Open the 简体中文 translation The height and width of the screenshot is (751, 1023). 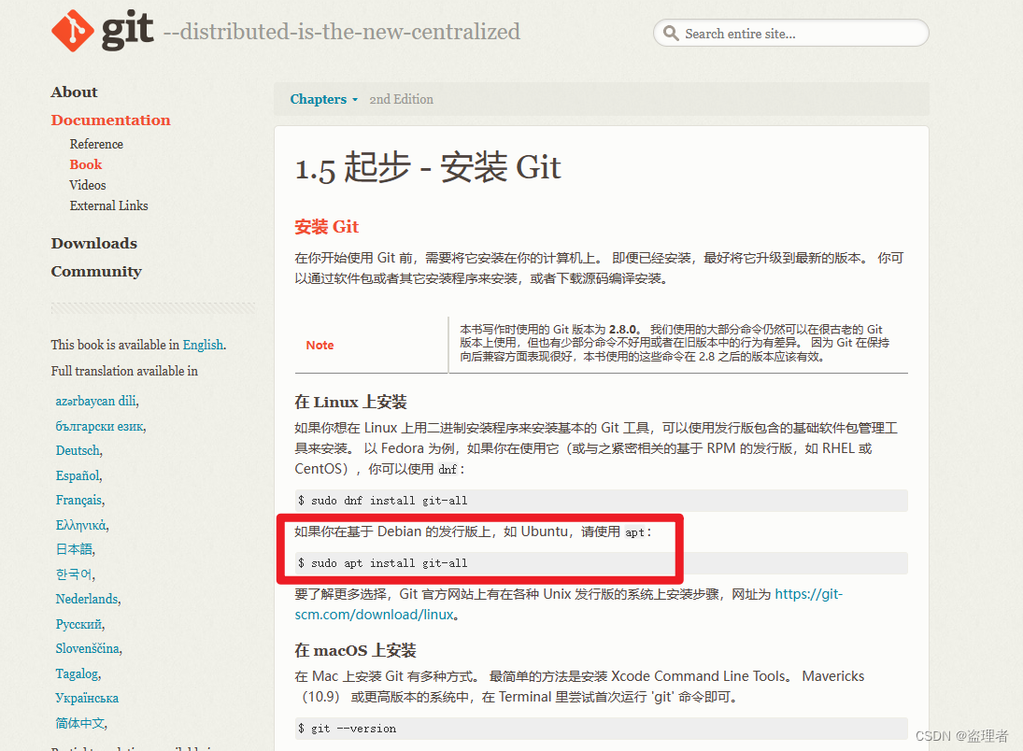point(80,723)
